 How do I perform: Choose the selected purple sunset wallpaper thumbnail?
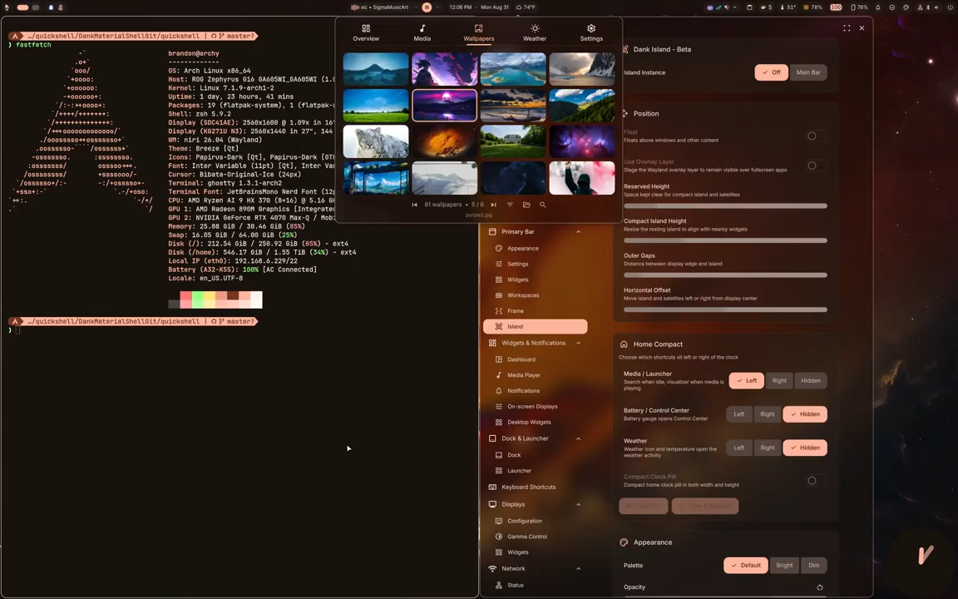point(444,105)
